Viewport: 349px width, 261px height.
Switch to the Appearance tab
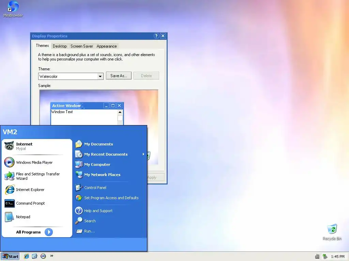(x=107, y=46)
